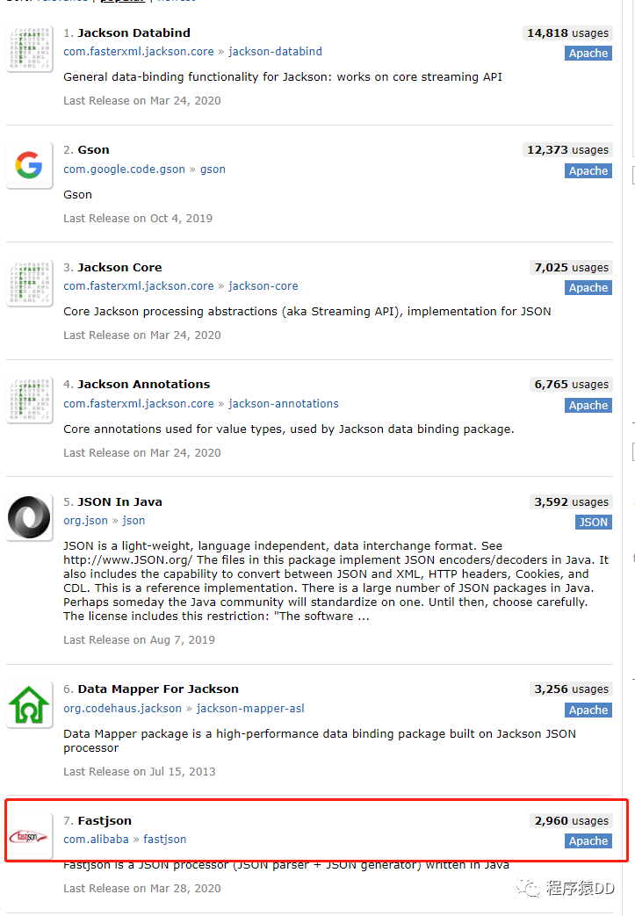The image size is (635, 916).
Task: Click the Jackson Annotations library logo
Action: click(29, 400)
